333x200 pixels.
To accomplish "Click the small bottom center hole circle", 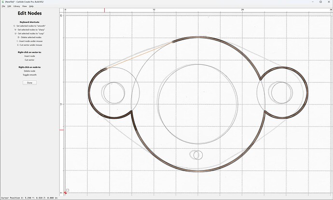I will pyautogui.click(x=198, y=155).
